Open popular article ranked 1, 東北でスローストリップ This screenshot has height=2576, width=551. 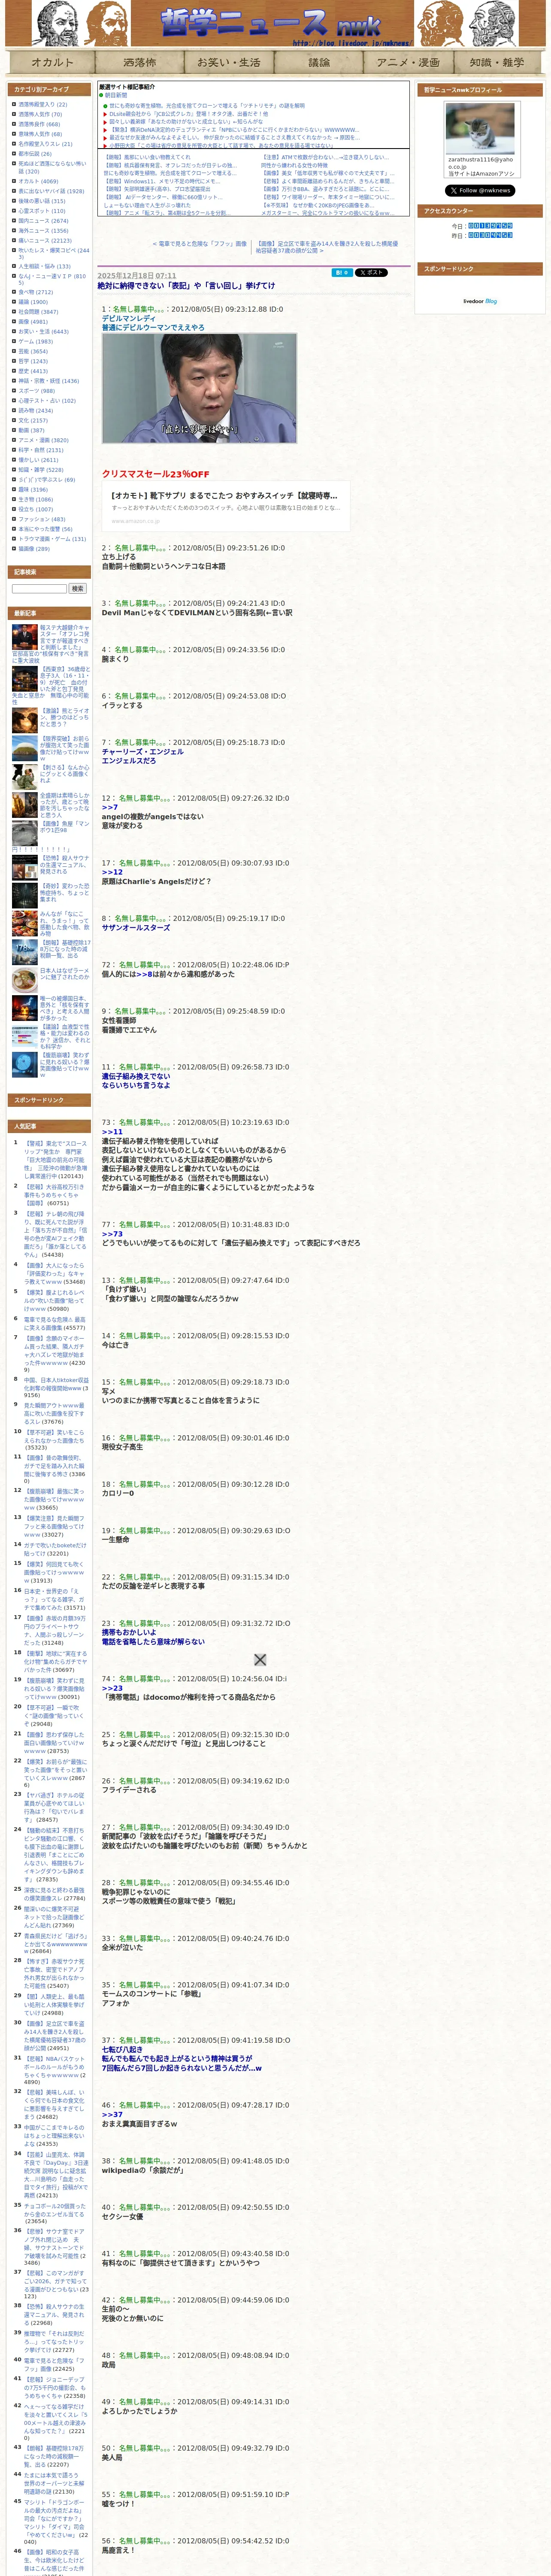pyautogui.click(x=56, y=1160)
